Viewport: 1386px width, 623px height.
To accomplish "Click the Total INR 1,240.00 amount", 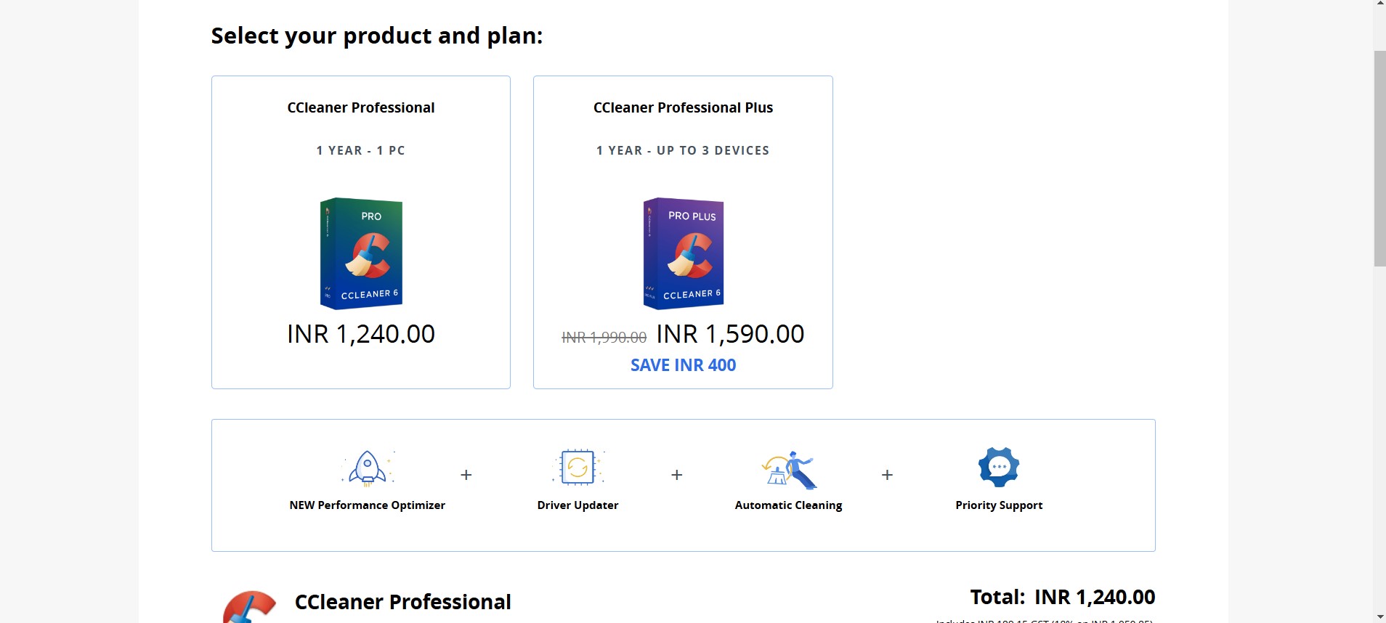I will tap(1093, 597).
